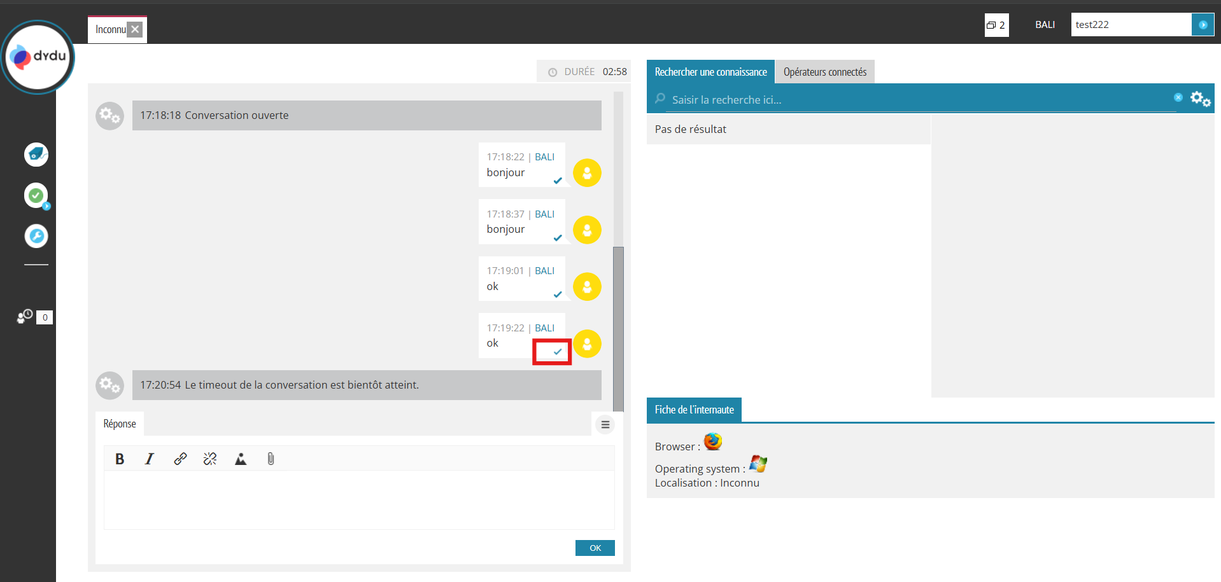The height and width of the screenshot is (582, 1221).
Task: Click the Saisir la recherche ici search field
Action: coord(917,100)
